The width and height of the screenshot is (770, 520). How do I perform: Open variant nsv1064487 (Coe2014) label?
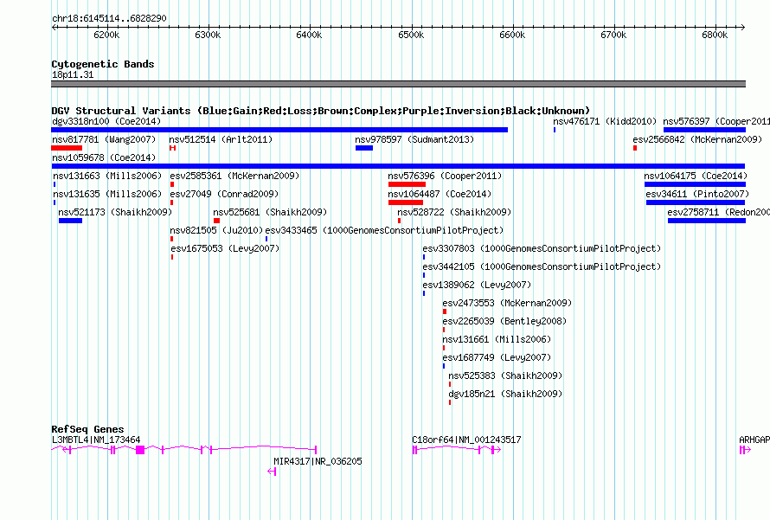pyautogui.click(x=440, y=194)
